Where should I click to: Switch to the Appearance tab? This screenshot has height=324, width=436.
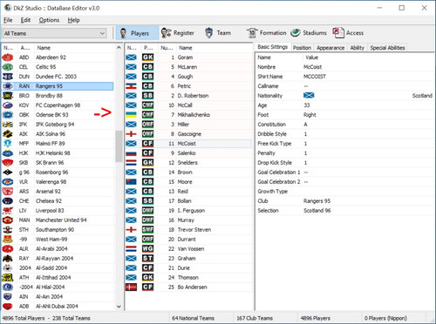(330, 48)
